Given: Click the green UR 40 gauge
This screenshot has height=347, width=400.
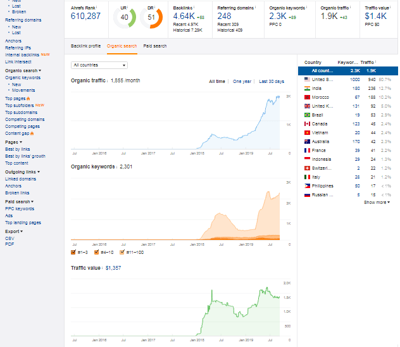Looking at the screenshot, I should click(125, 17).
